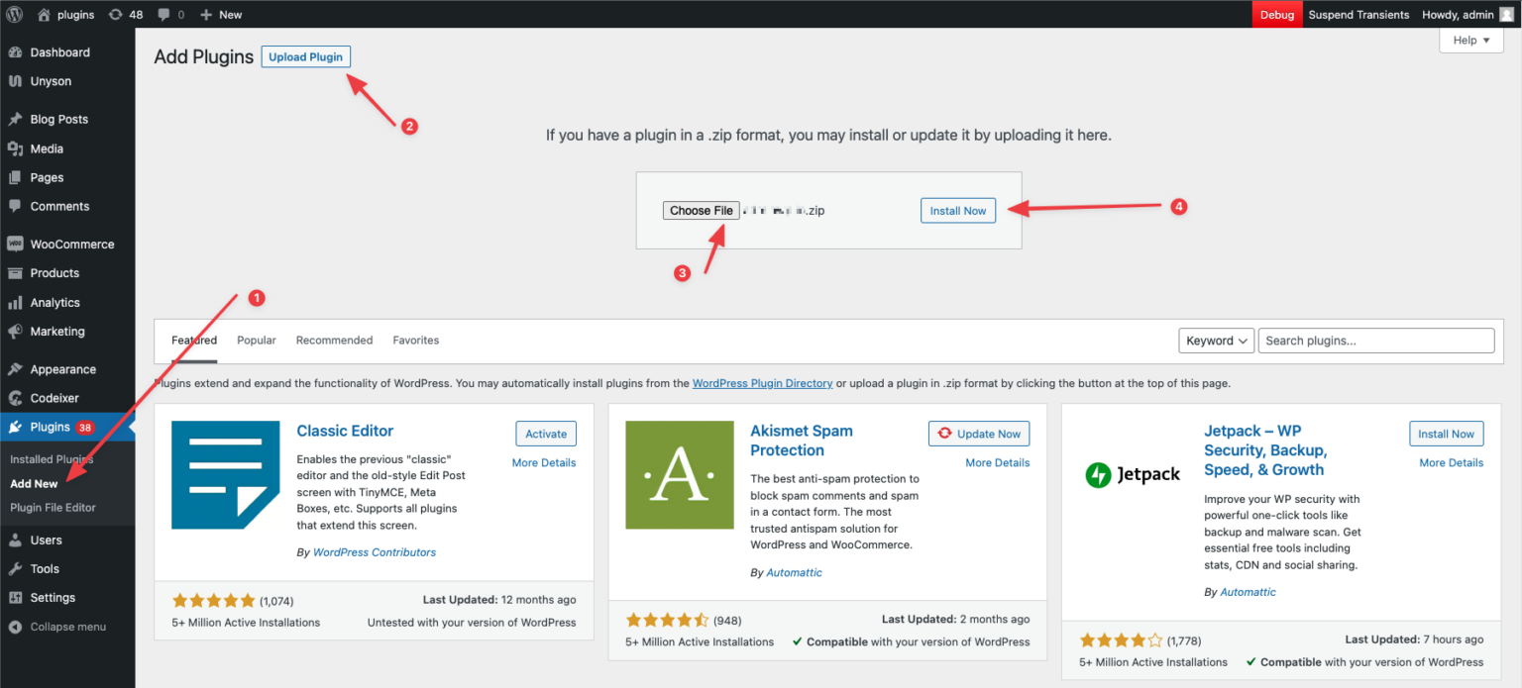
Task: Click the Search plugins input field
Action: tap(1375, 340)
